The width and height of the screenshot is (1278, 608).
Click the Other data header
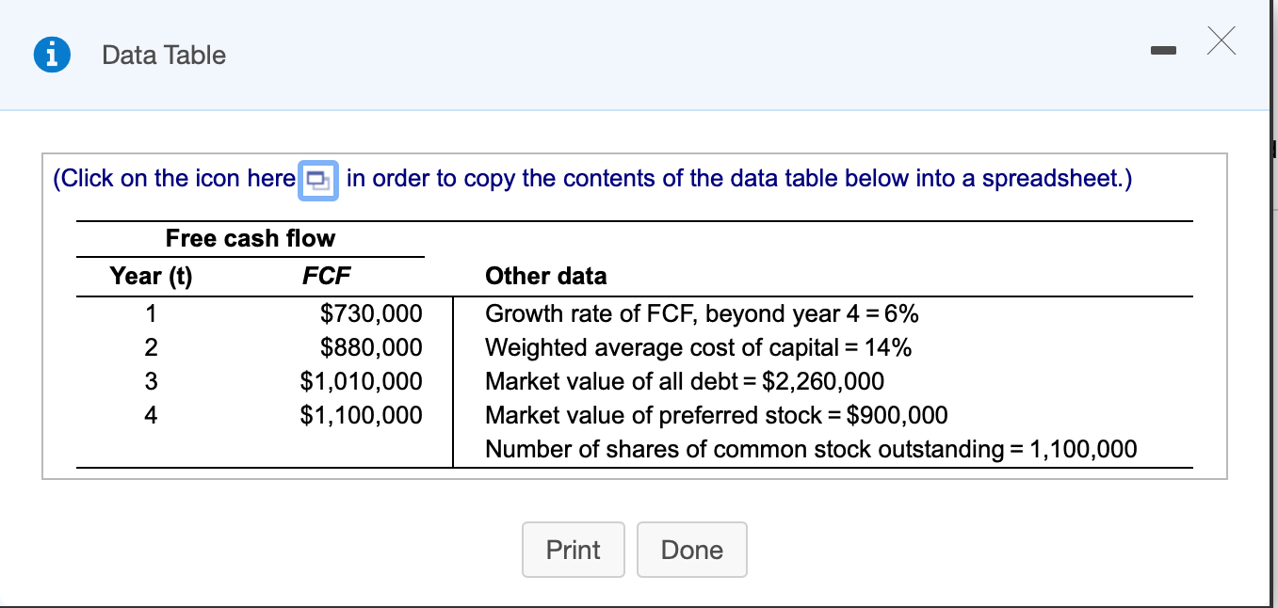click(545, 276)
